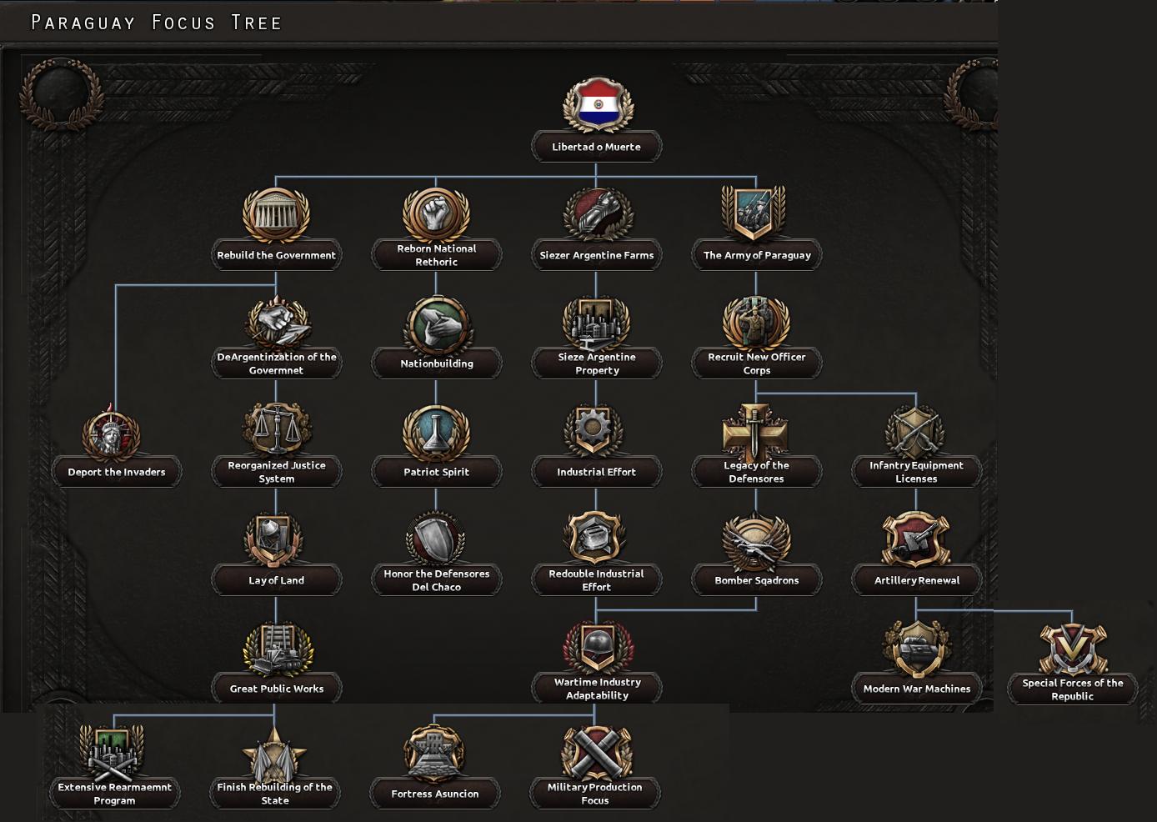Screen dimensions: 1157x822
Task: Click Legacy of the Defensores sword icon
Action: (x=754, y=432)
